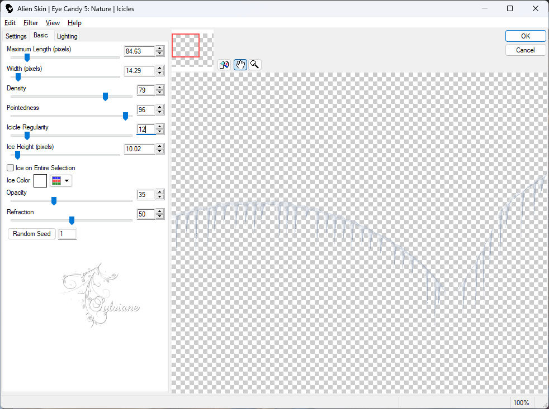Open the Help menu

[74, 23]
